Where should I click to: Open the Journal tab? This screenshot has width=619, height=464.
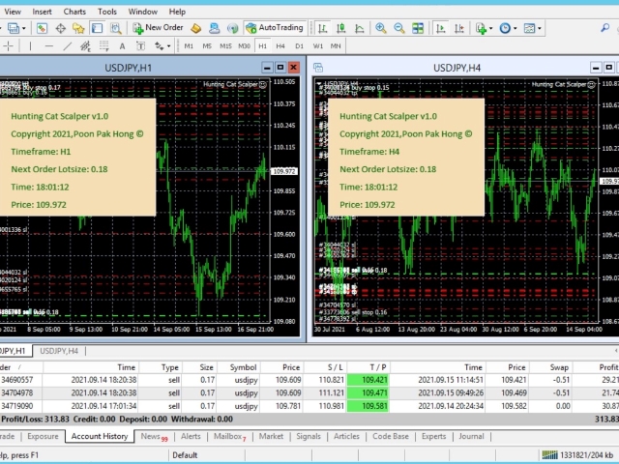click(471, 436)
